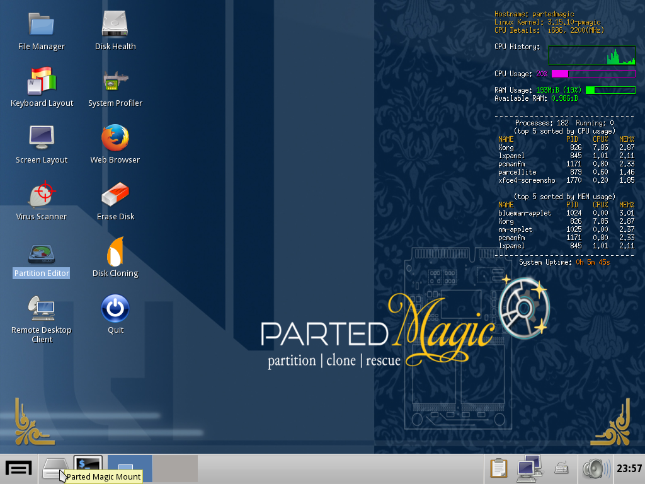
Task: Click the nm-applet process row
Action: click(566, 229)
